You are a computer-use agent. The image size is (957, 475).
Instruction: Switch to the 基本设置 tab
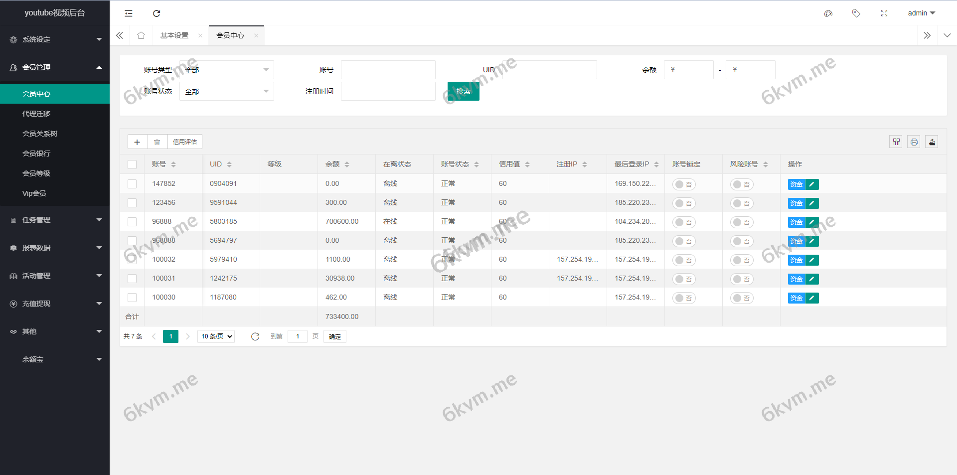tap(174, 35)
